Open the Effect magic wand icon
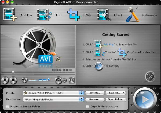The height and width of the screenshot is (113, 161). pos(104,15)
